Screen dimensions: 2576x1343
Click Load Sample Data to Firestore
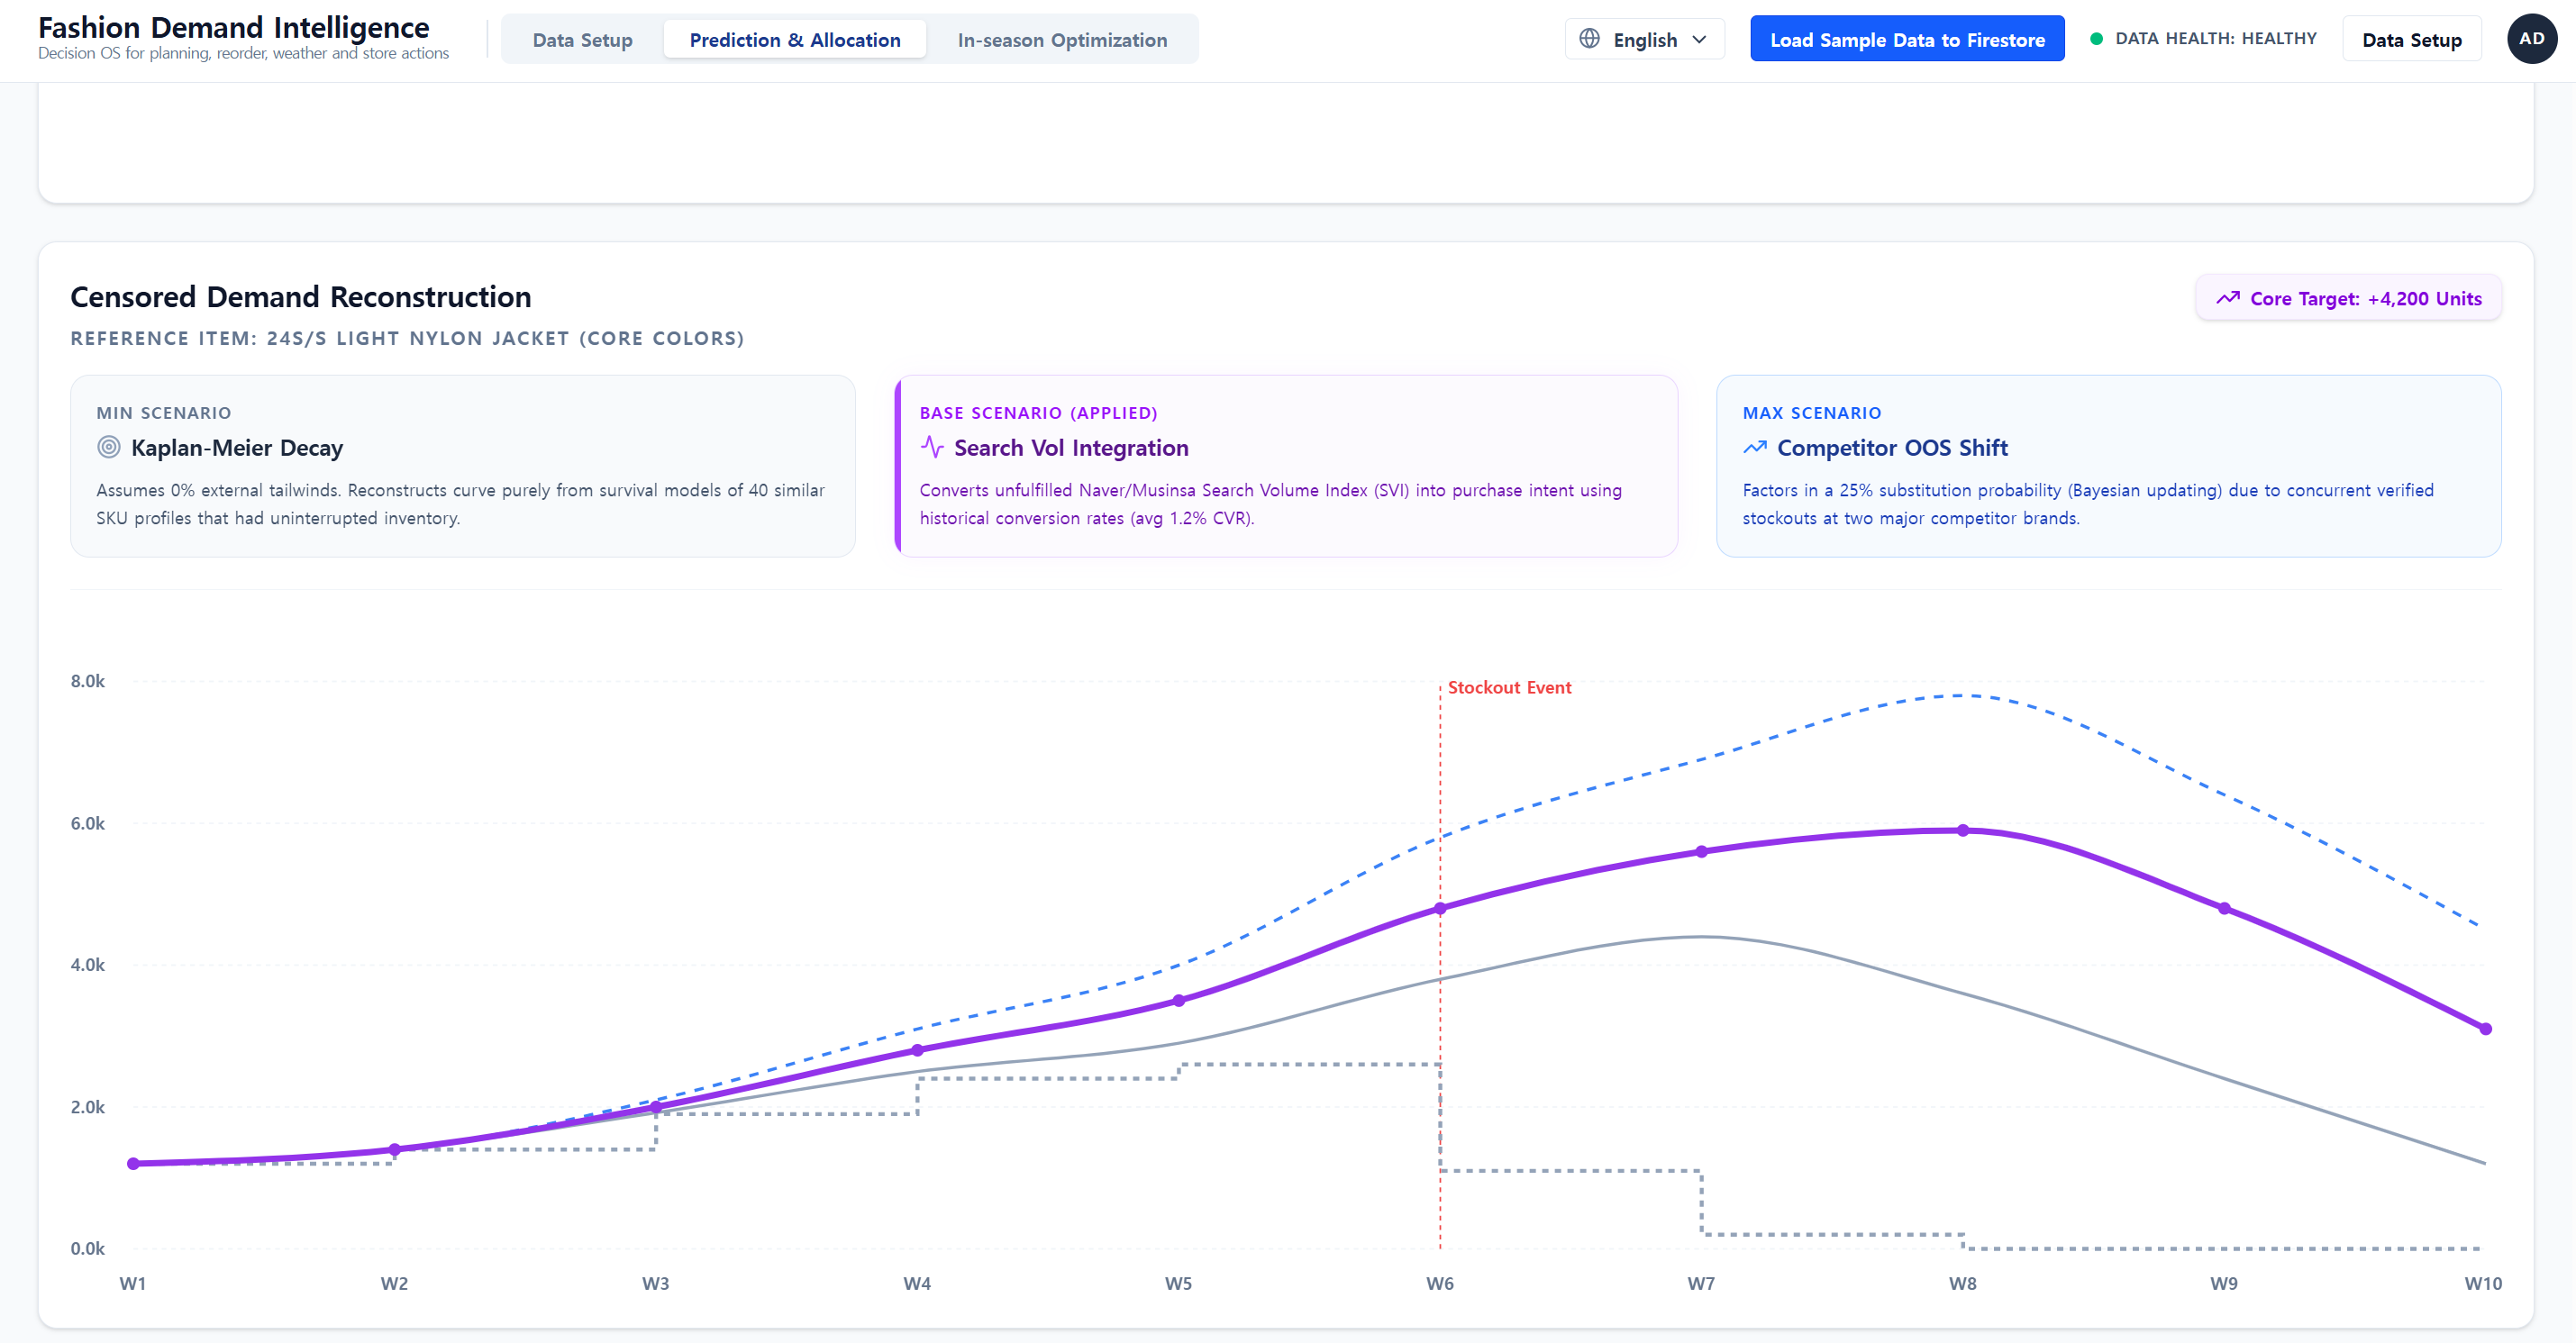1907,40
